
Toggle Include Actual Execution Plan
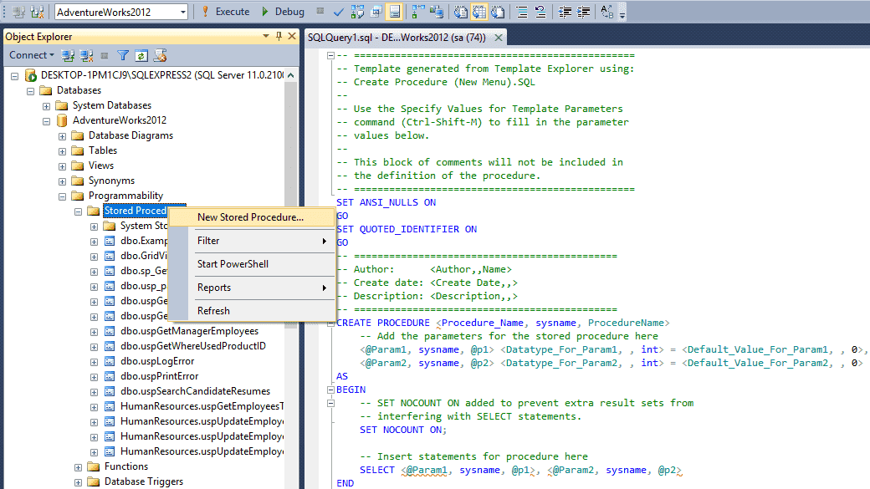(x=417, y=11)
